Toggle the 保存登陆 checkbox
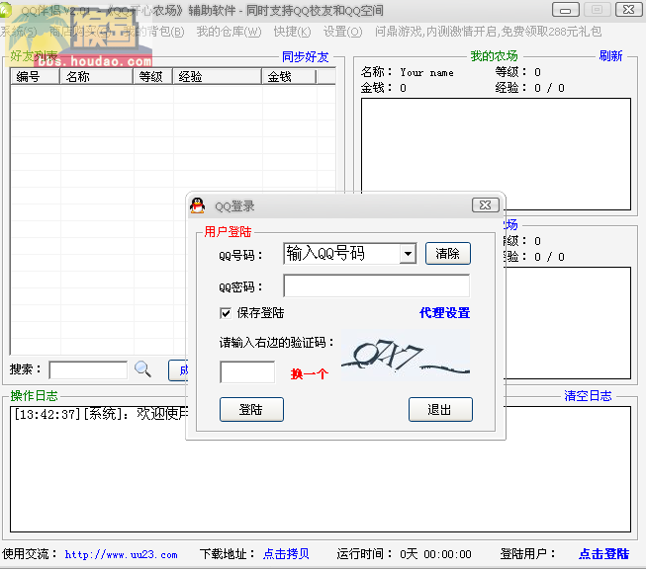646x570 pixels. click(226, 313)
